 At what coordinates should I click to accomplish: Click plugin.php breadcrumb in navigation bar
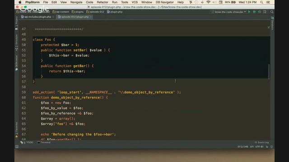tap(115, 12)
